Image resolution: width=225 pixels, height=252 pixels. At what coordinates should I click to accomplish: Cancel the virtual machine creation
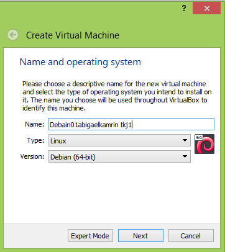191,236
